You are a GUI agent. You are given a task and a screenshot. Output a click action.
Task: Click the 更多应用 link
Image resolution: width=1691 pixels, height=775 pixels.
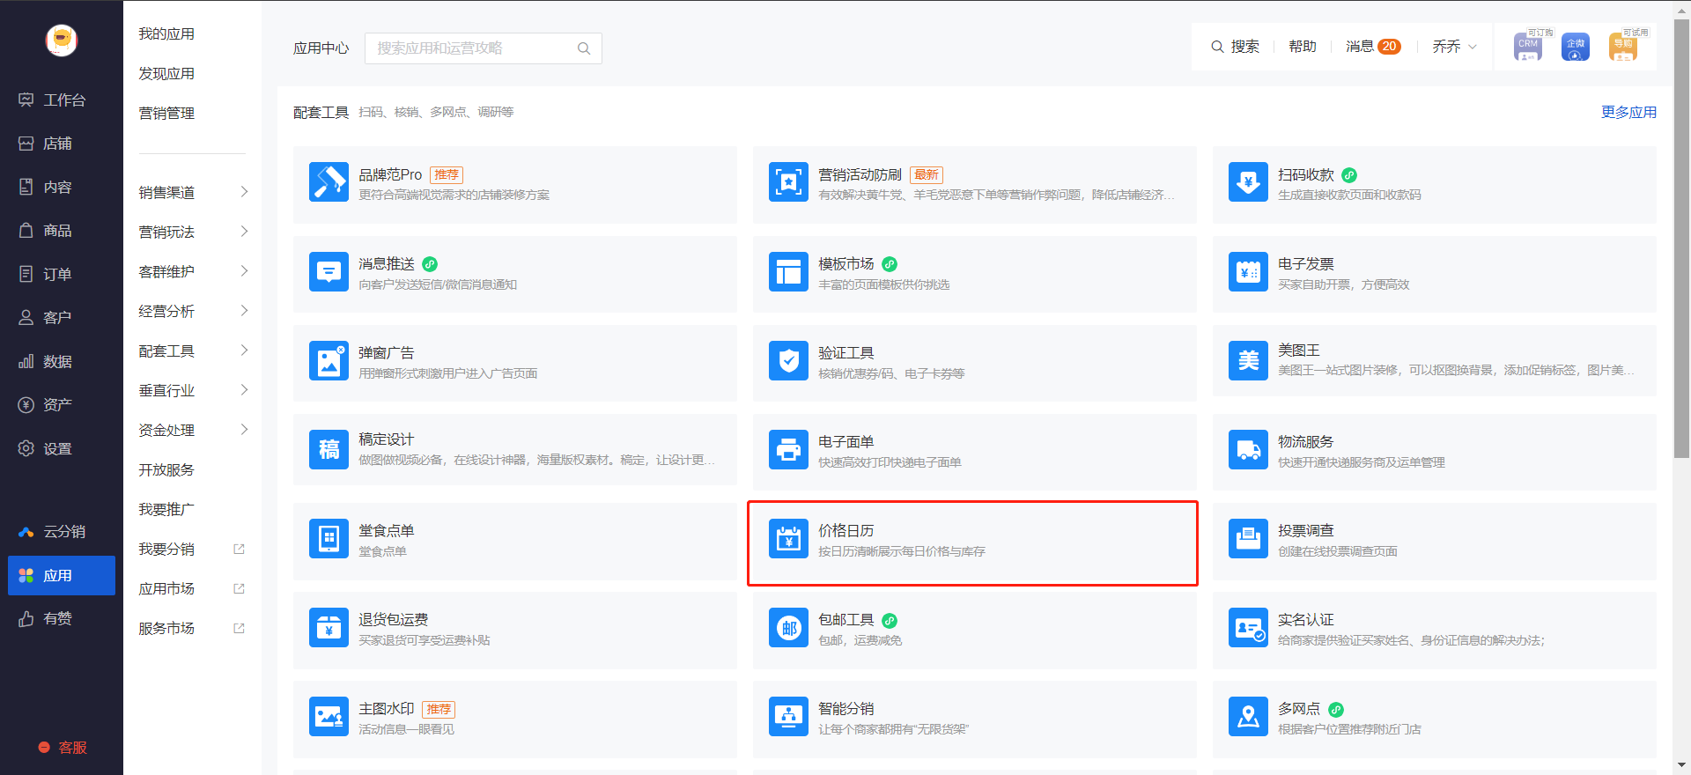tap(1628, 112)
